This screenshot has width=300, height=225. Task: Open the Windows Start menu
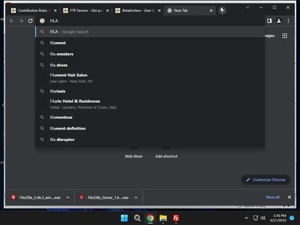tap(124, 218)
